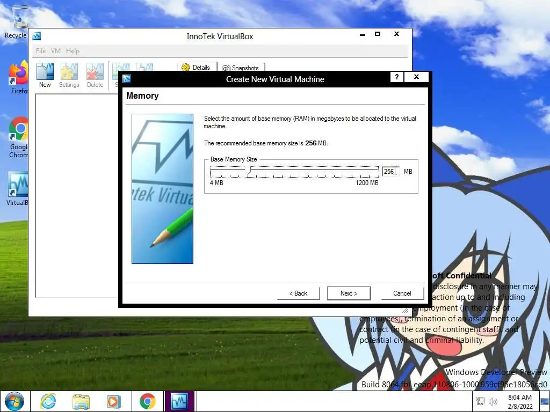
Task: Switch to the Details tab
Action: coord(196,67)
